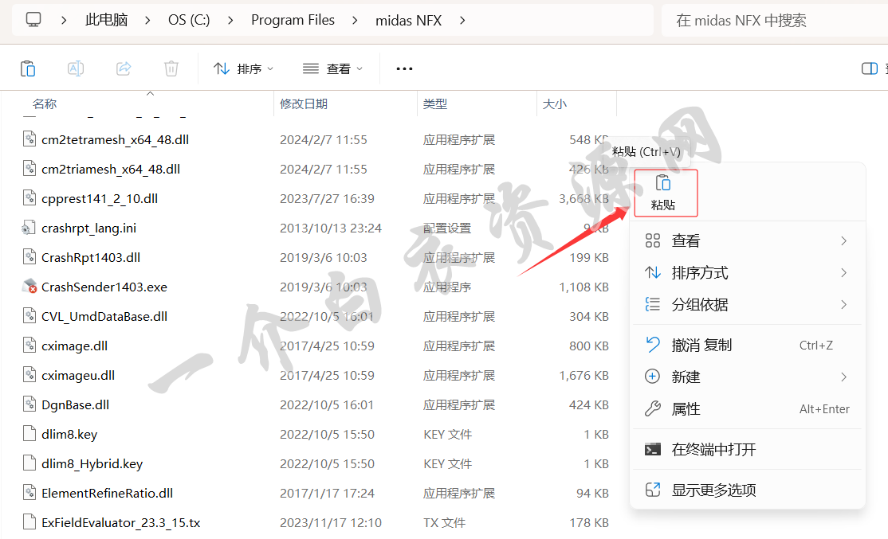Screen dimensions: 888x539
Task: Click the computer icon in the address bar
Action: click(x=33, y=20)
